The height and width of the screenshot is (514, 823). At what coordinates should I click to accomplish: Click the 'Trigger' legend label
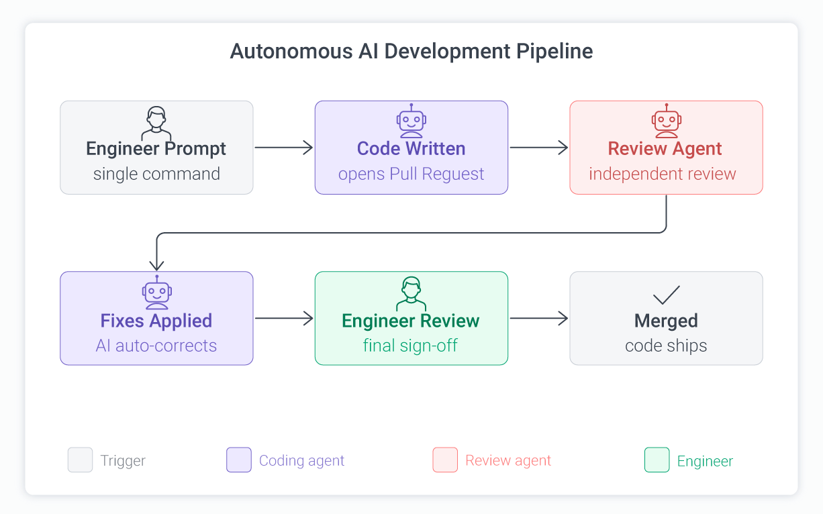click(x=123, y=461)
